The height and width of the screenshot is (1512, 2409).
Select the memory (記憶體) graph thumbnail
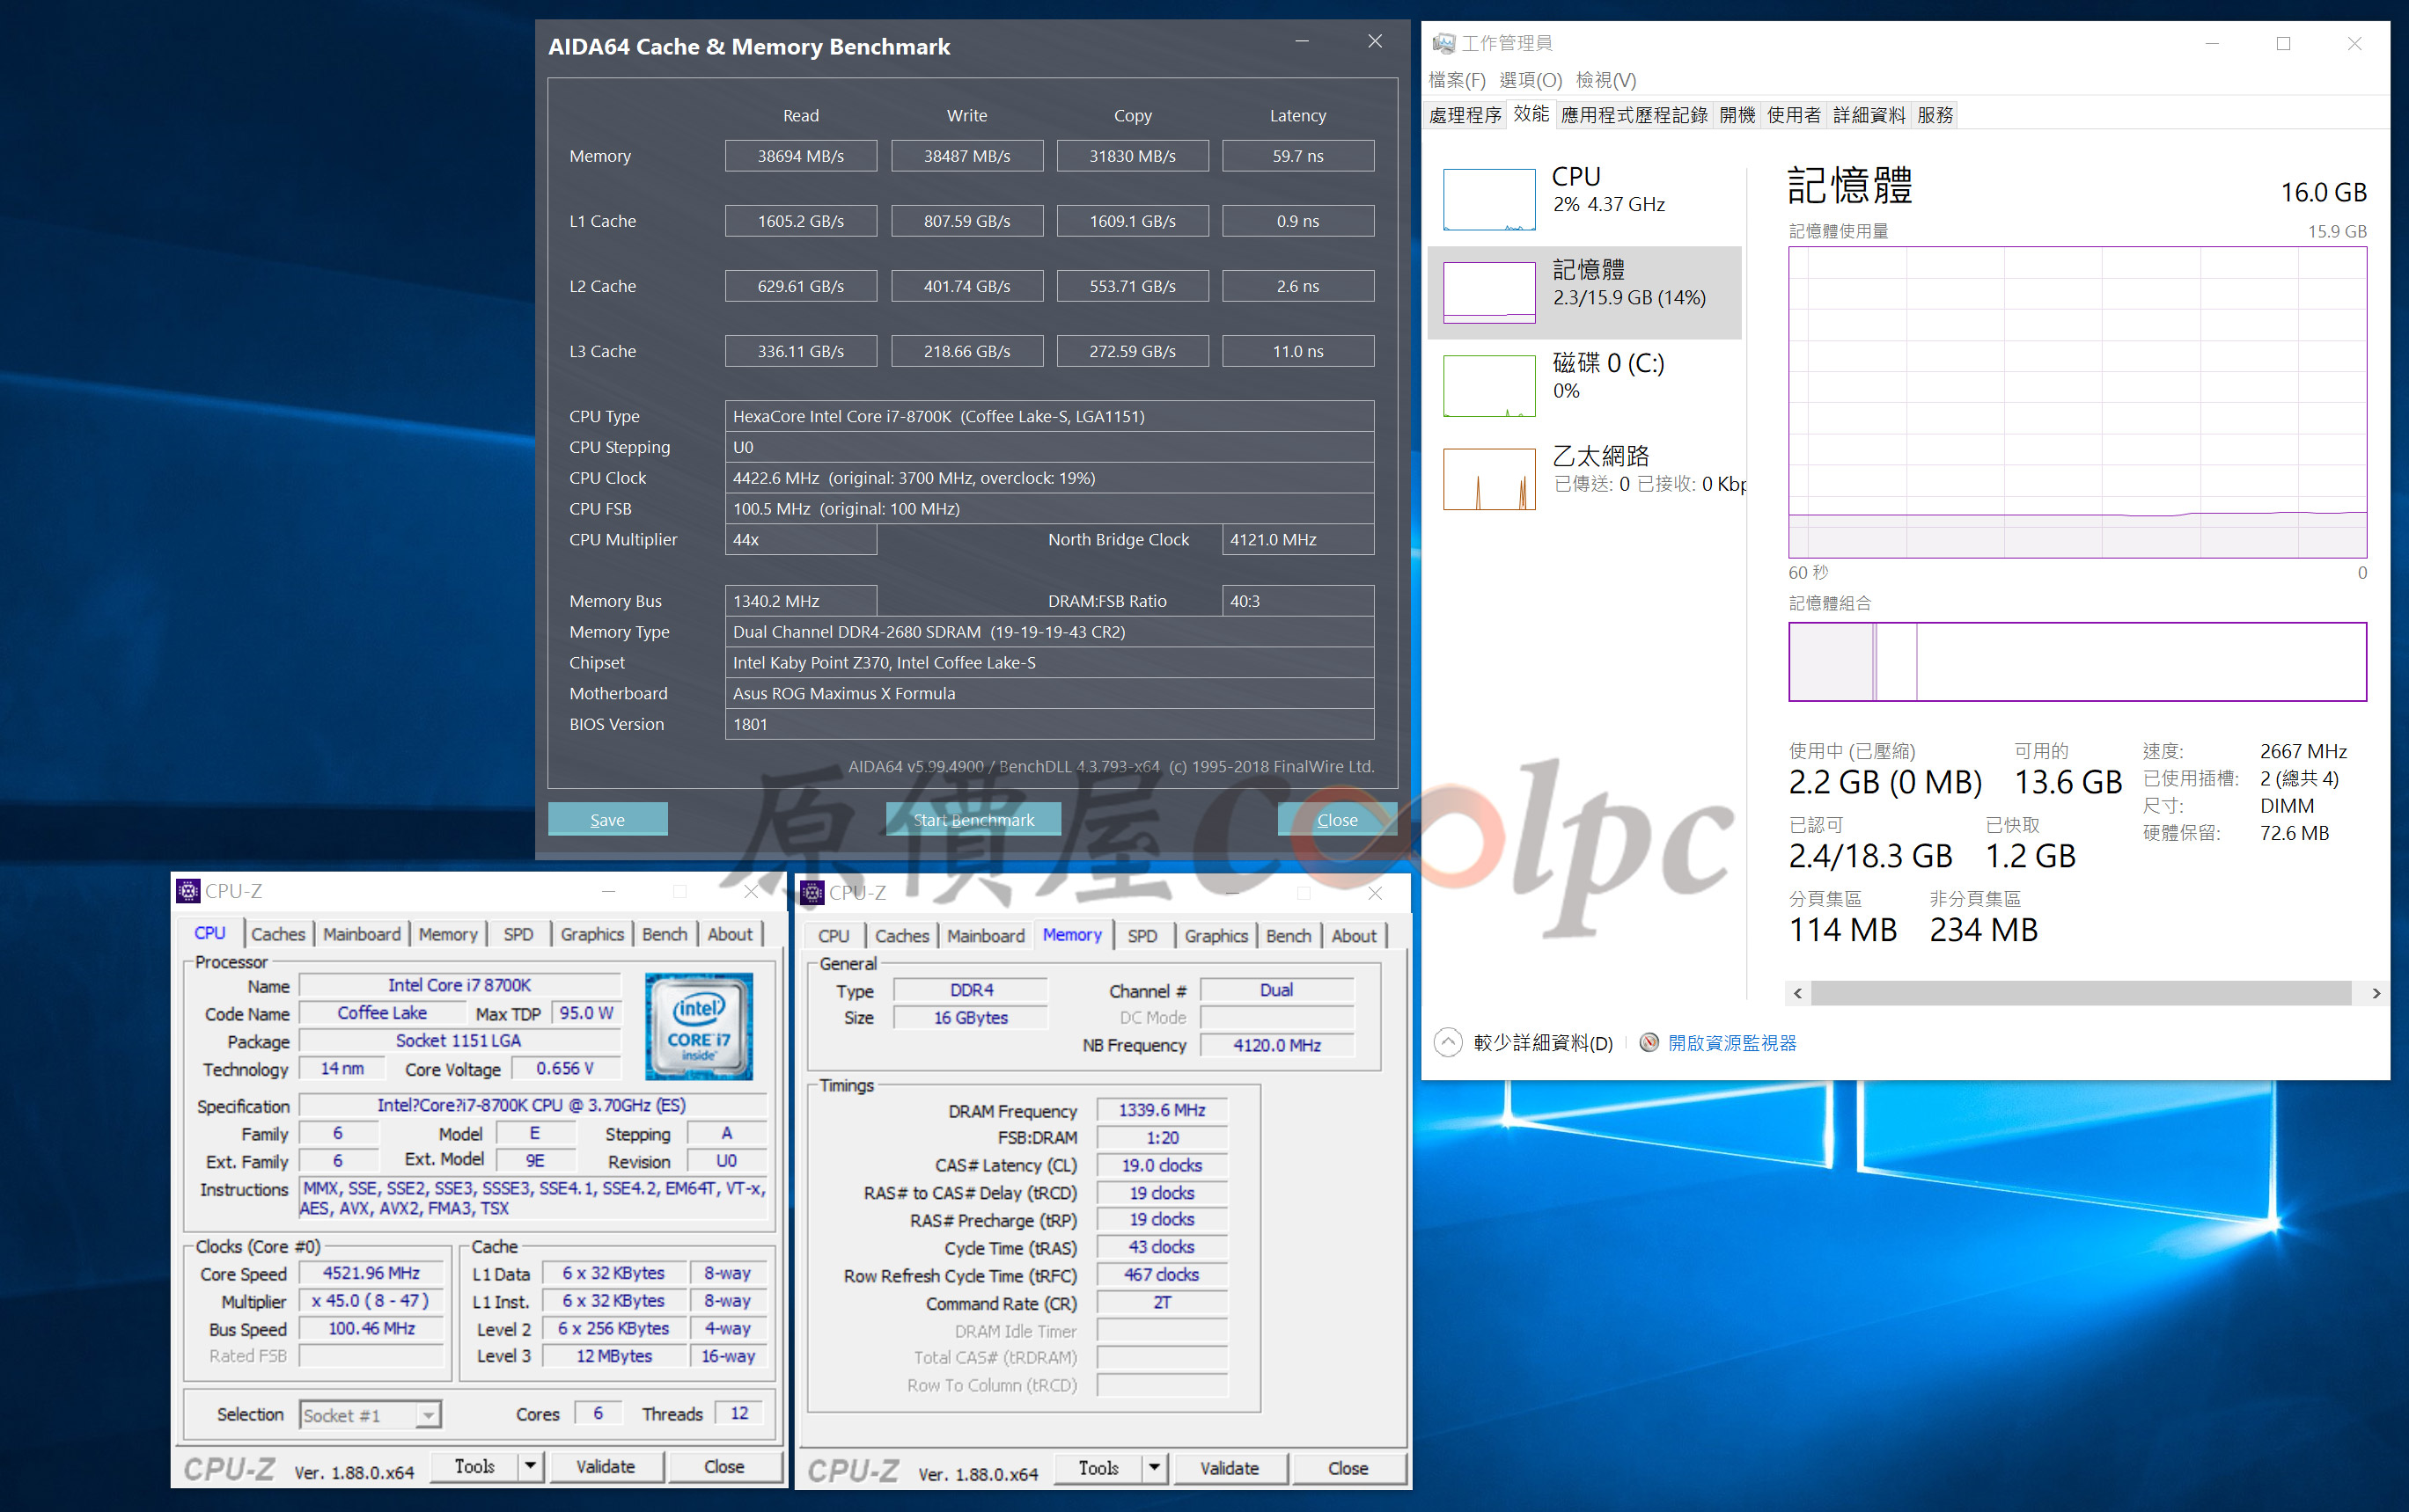pos(1488,292)
